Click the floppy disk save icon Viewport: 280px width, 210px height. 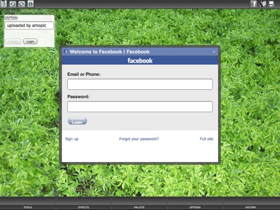[271, 3]
